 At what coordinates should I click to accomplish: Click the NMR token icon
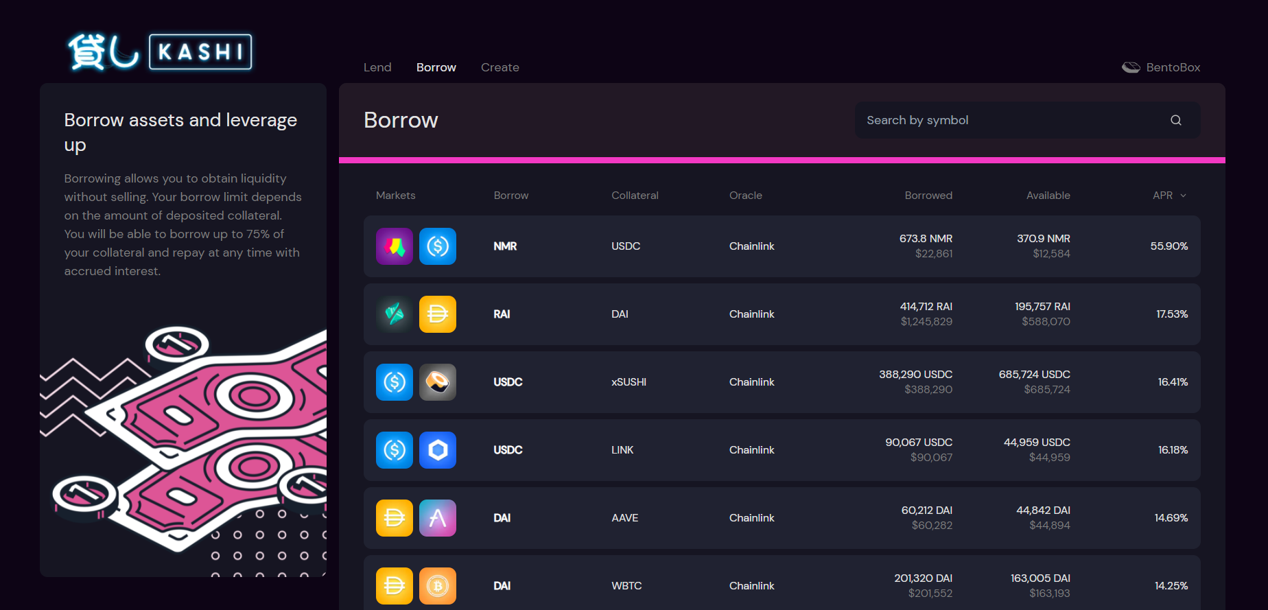[395, 246]
